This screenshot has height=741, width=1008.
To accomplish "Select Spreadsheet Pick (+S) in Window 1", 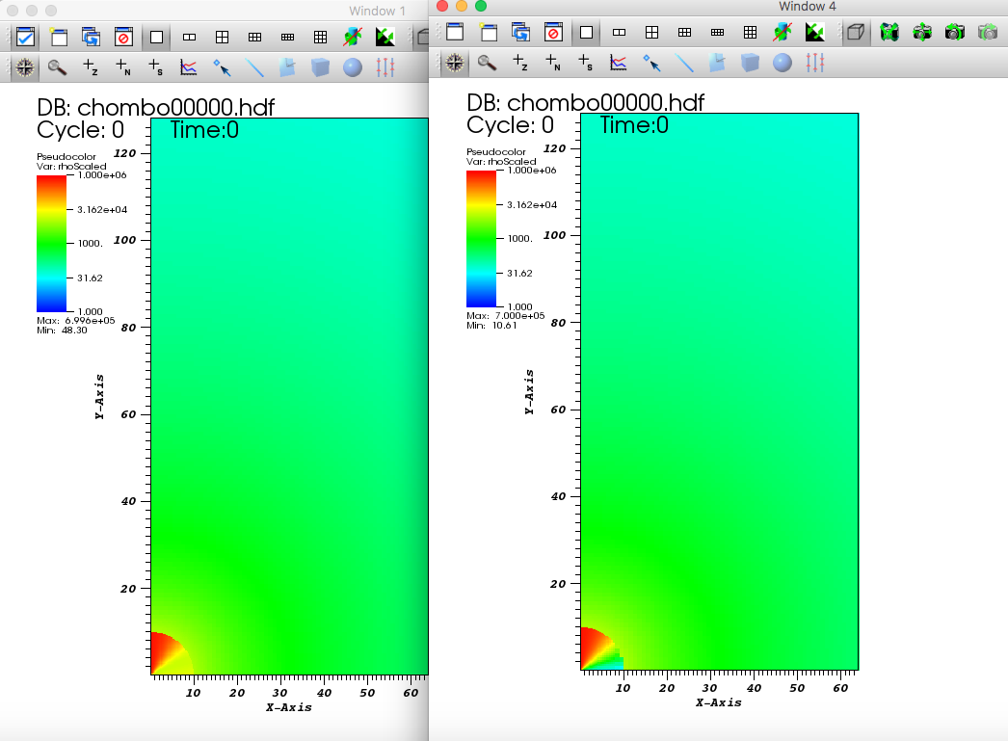I will 155,66.
